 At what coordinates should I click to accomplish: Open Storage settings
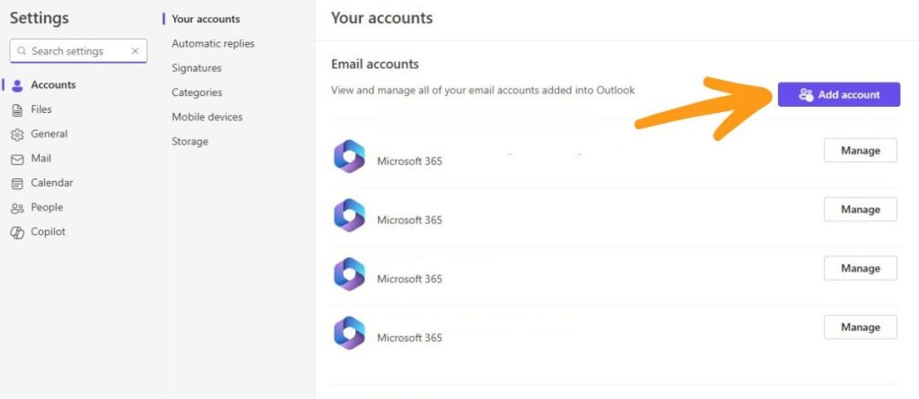tap(190, 142)
